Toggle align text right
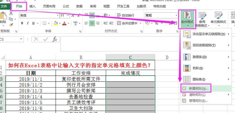 pos(98,23)
